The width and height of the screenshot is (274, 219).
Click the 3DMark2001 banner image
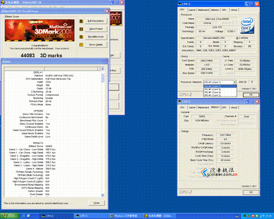point(39,30)
